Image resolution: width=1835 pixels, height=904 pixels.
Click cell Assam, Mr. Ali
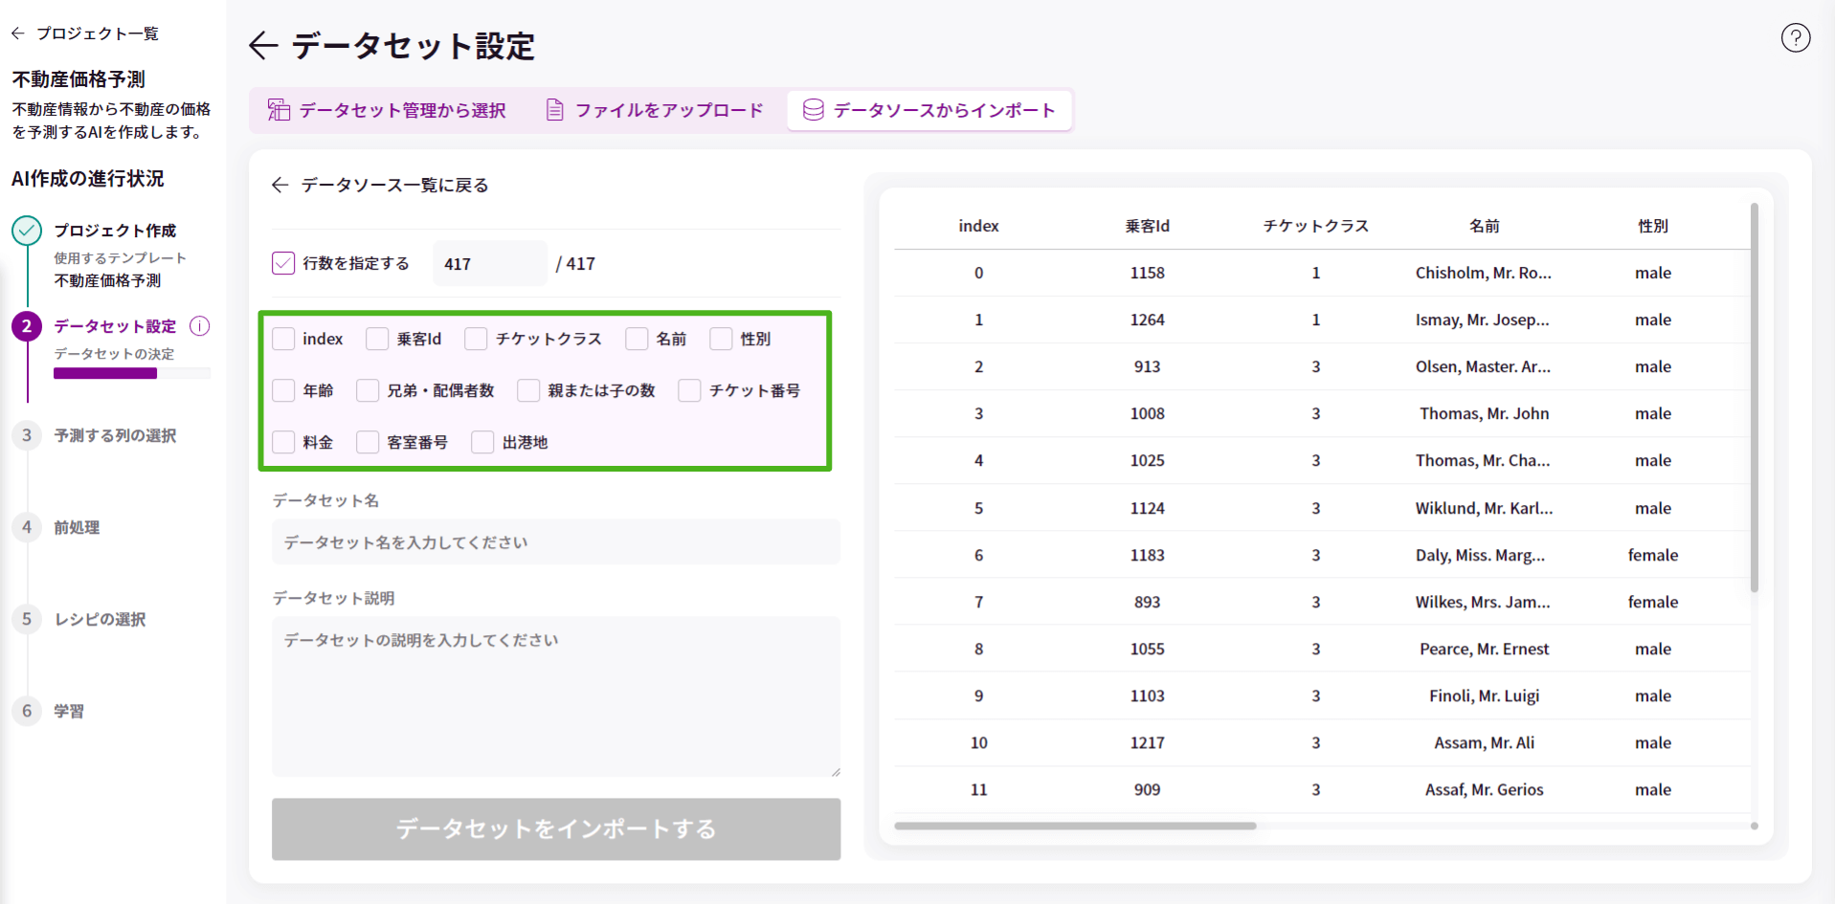1484,742
